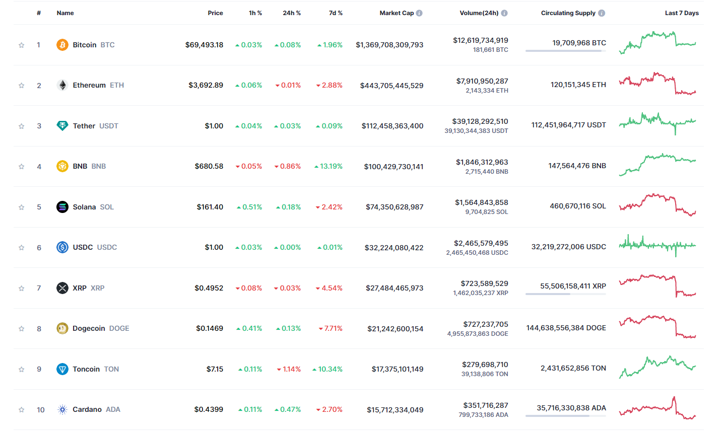
Task: Toggle the BNB watchlist star
Action: coord(22,167)
